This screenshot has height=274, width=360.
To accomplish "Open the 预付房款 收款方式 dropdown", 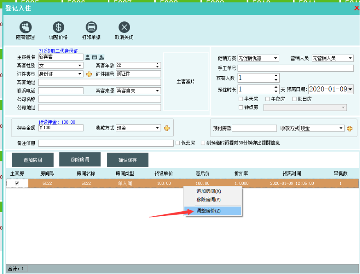I will pos(341,128).
